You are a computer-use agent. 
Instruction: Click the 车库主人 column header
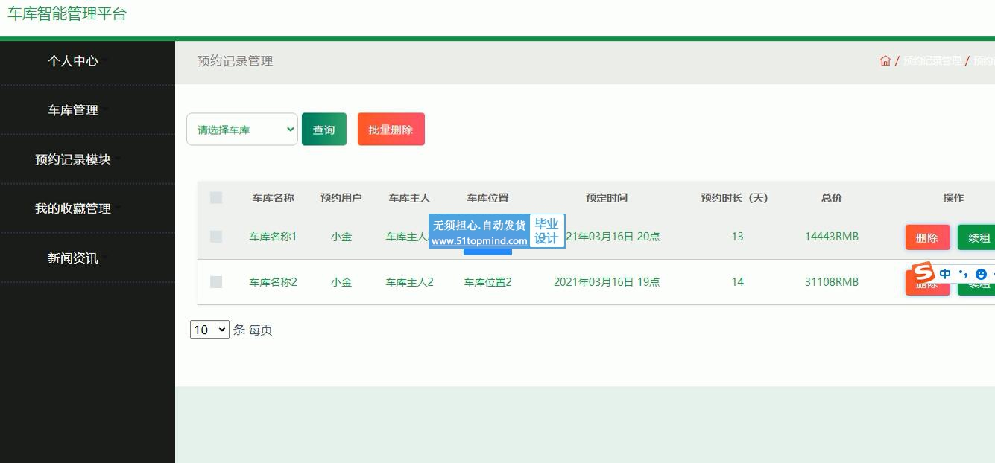[x=410, y=198]
